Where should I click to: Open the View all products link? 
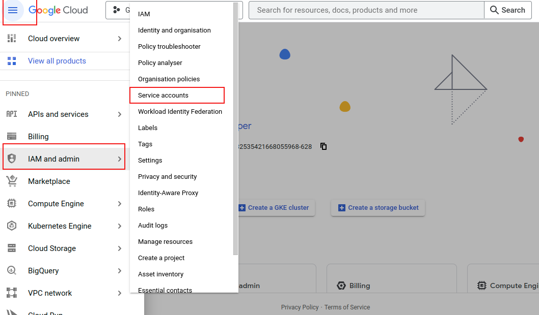pos(57,61)
